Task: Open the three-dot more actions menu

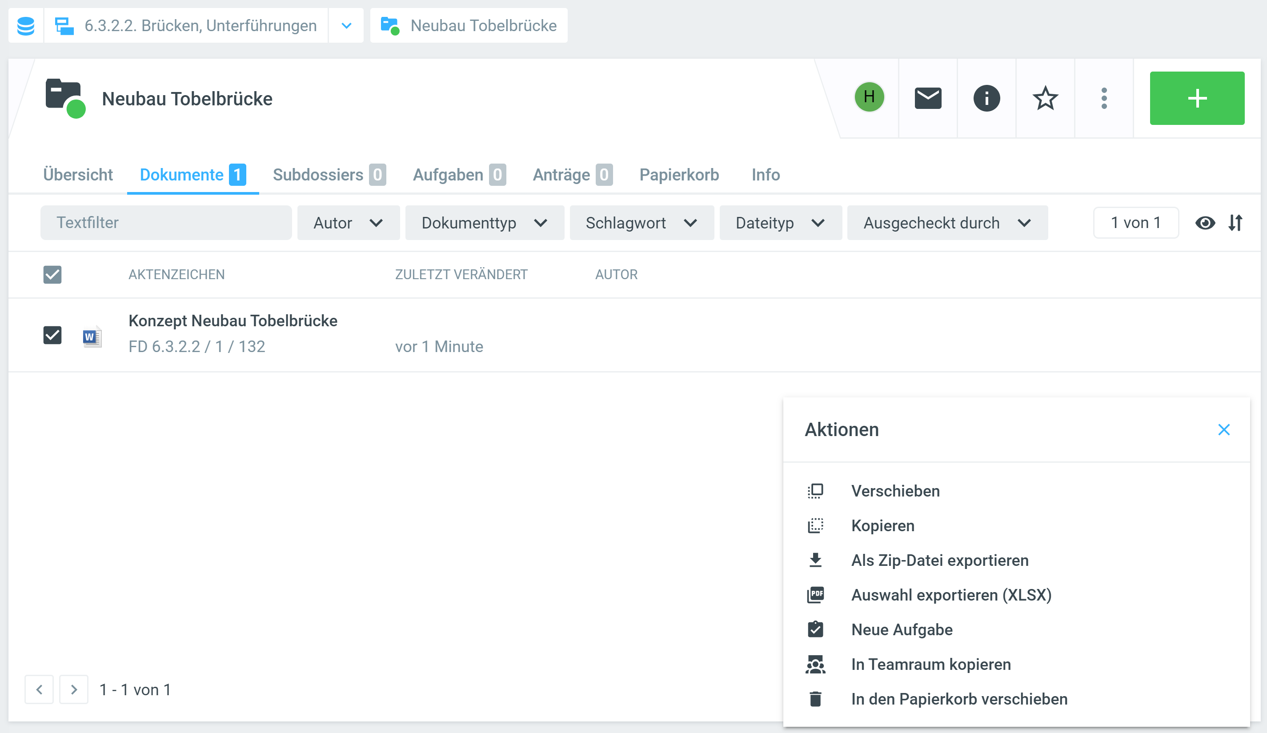Action: tap(1103, 98)
